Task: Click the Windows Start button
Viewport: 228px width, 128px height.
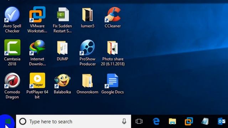Action: point(7,122)
